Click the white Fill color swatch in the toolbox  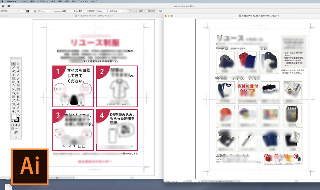(x=14, y=117)
